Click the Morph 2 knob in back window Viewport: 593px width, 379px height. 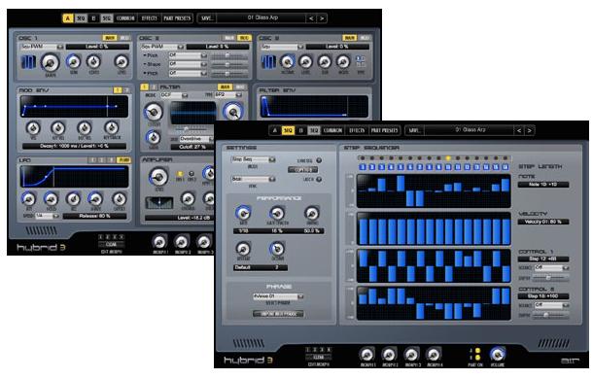(182, 242)
